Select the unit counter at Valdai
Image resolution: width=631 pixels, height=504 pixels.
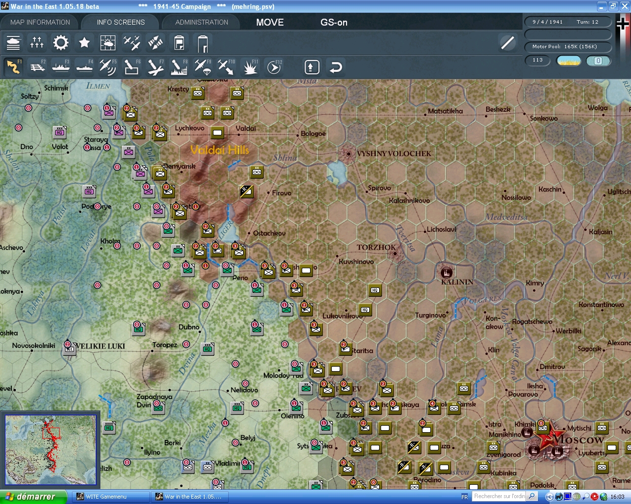coord(217,132)
